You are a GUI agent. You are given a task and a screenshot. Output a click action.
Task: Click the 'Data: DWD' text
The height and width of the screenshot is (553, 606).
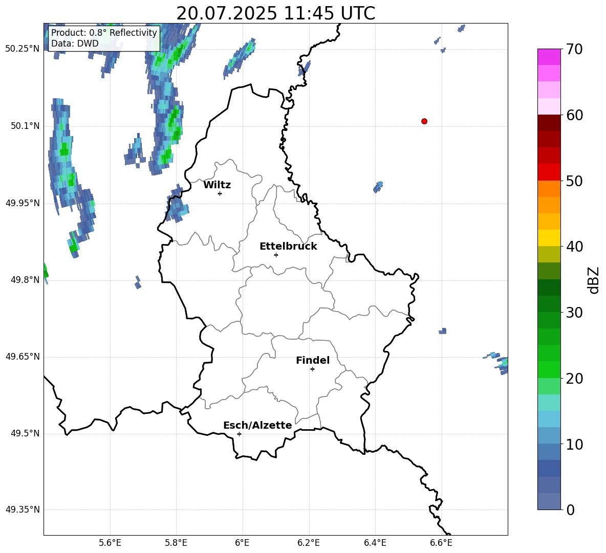[75, 43]
